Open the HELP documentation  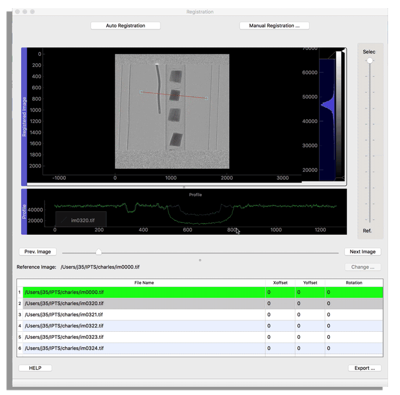click(35, 368)
